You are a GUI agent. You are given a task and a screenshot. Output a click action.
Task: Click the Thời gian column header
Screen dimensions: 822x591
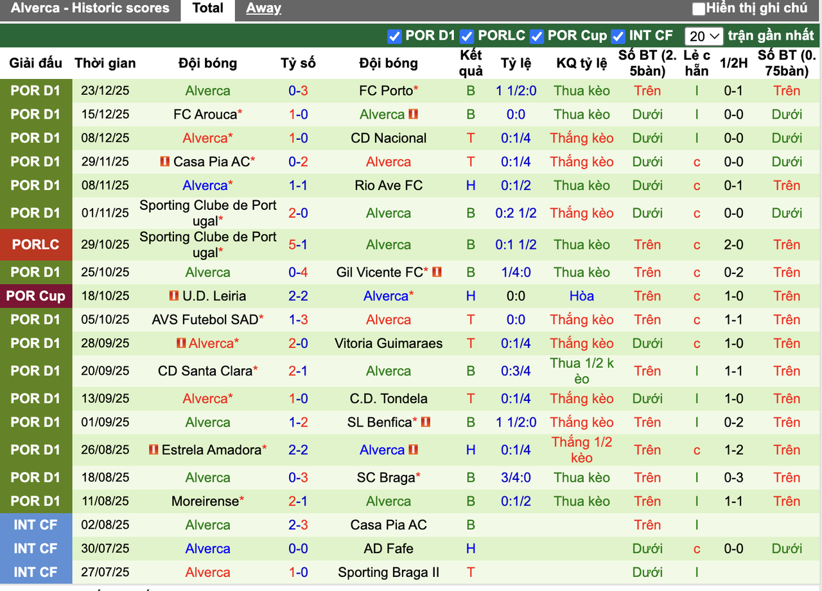105,63
